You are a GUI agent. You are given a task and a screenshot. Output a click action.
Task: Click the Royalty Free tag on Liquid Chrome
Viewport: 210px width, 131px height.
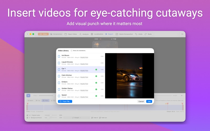(x=84, y=64)
